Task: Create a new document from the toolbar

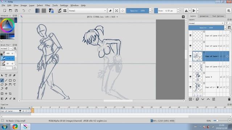Action: point(5,10)
